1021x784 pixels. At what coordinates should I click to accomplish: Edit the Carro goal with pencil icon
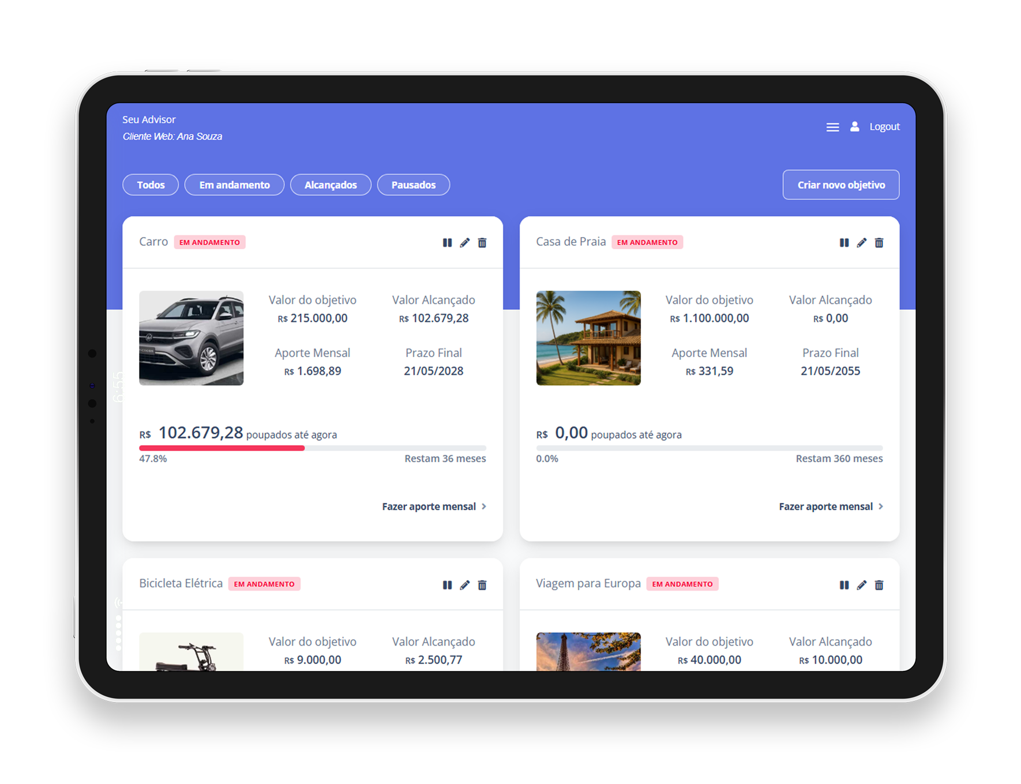point(464,243)
